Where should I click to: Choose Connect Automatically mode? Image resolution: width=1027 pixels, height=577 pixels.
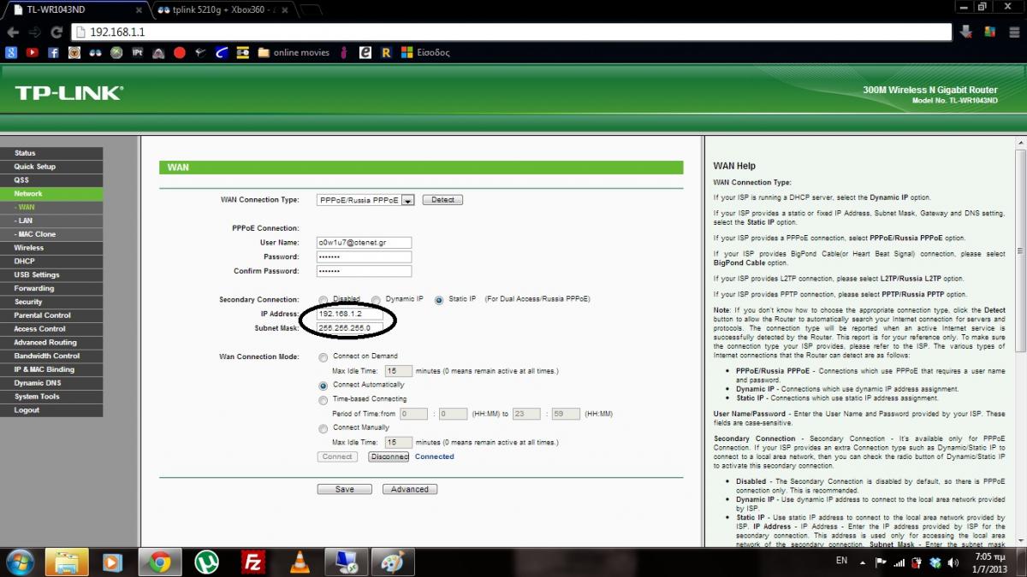(x=323, y=386)
